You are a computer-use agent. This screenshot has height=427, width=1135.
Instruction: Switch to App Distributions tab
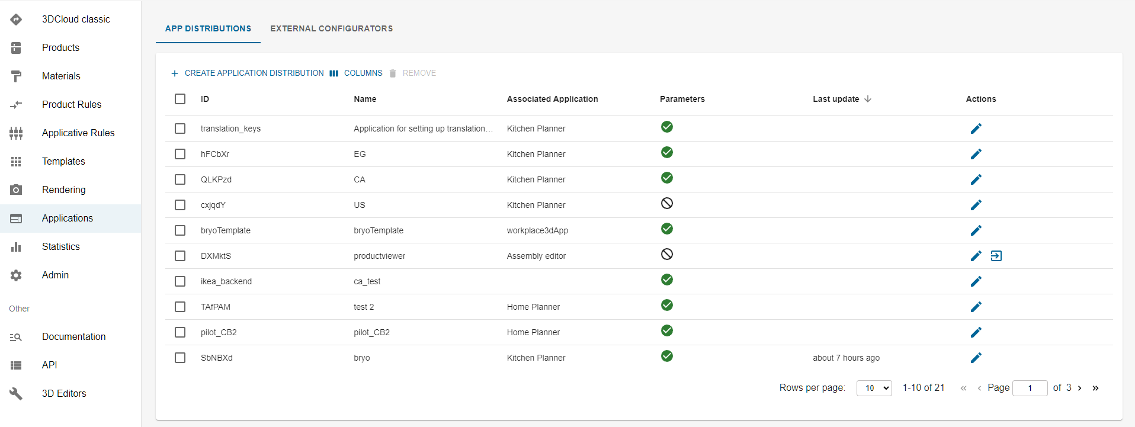coord(208,28)
